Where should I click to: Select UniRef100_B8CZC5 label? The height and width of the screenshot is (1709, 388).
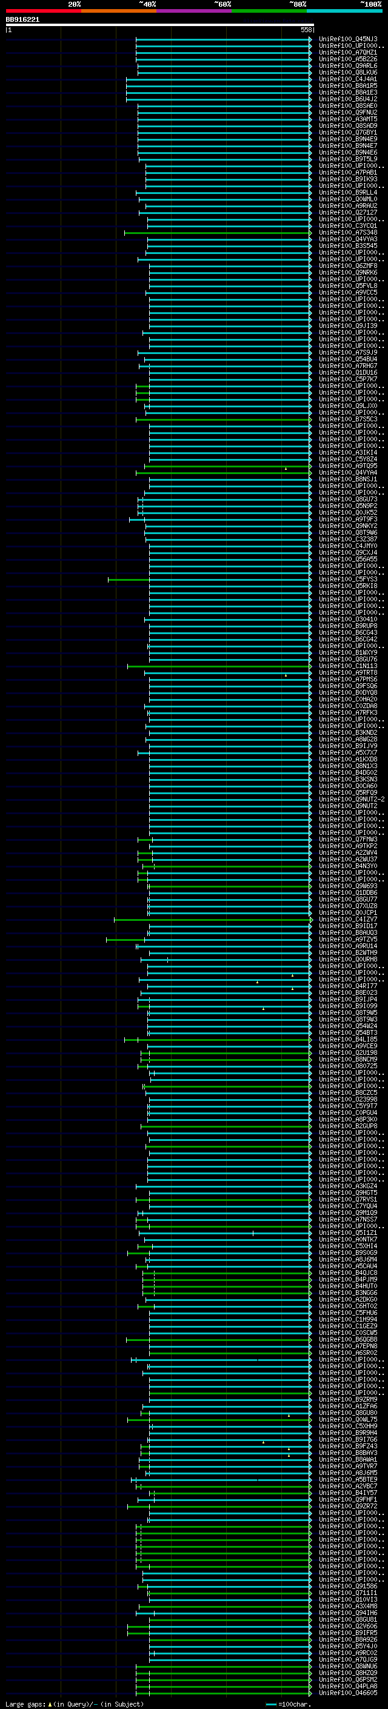[348, 1092]
